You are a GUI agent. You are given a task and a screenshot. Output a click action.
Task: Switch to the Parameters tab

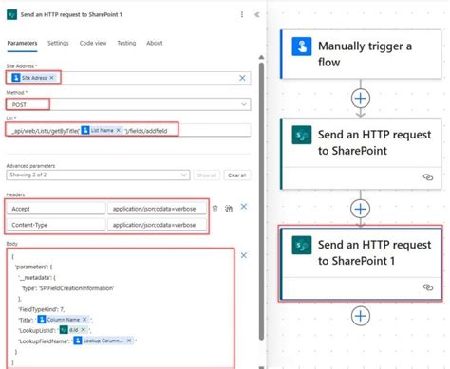[22, 43]
